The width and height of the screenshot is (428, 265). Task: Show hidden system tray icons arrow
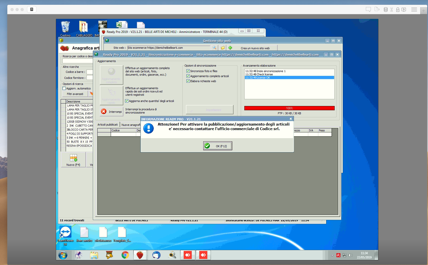(332, 255)
